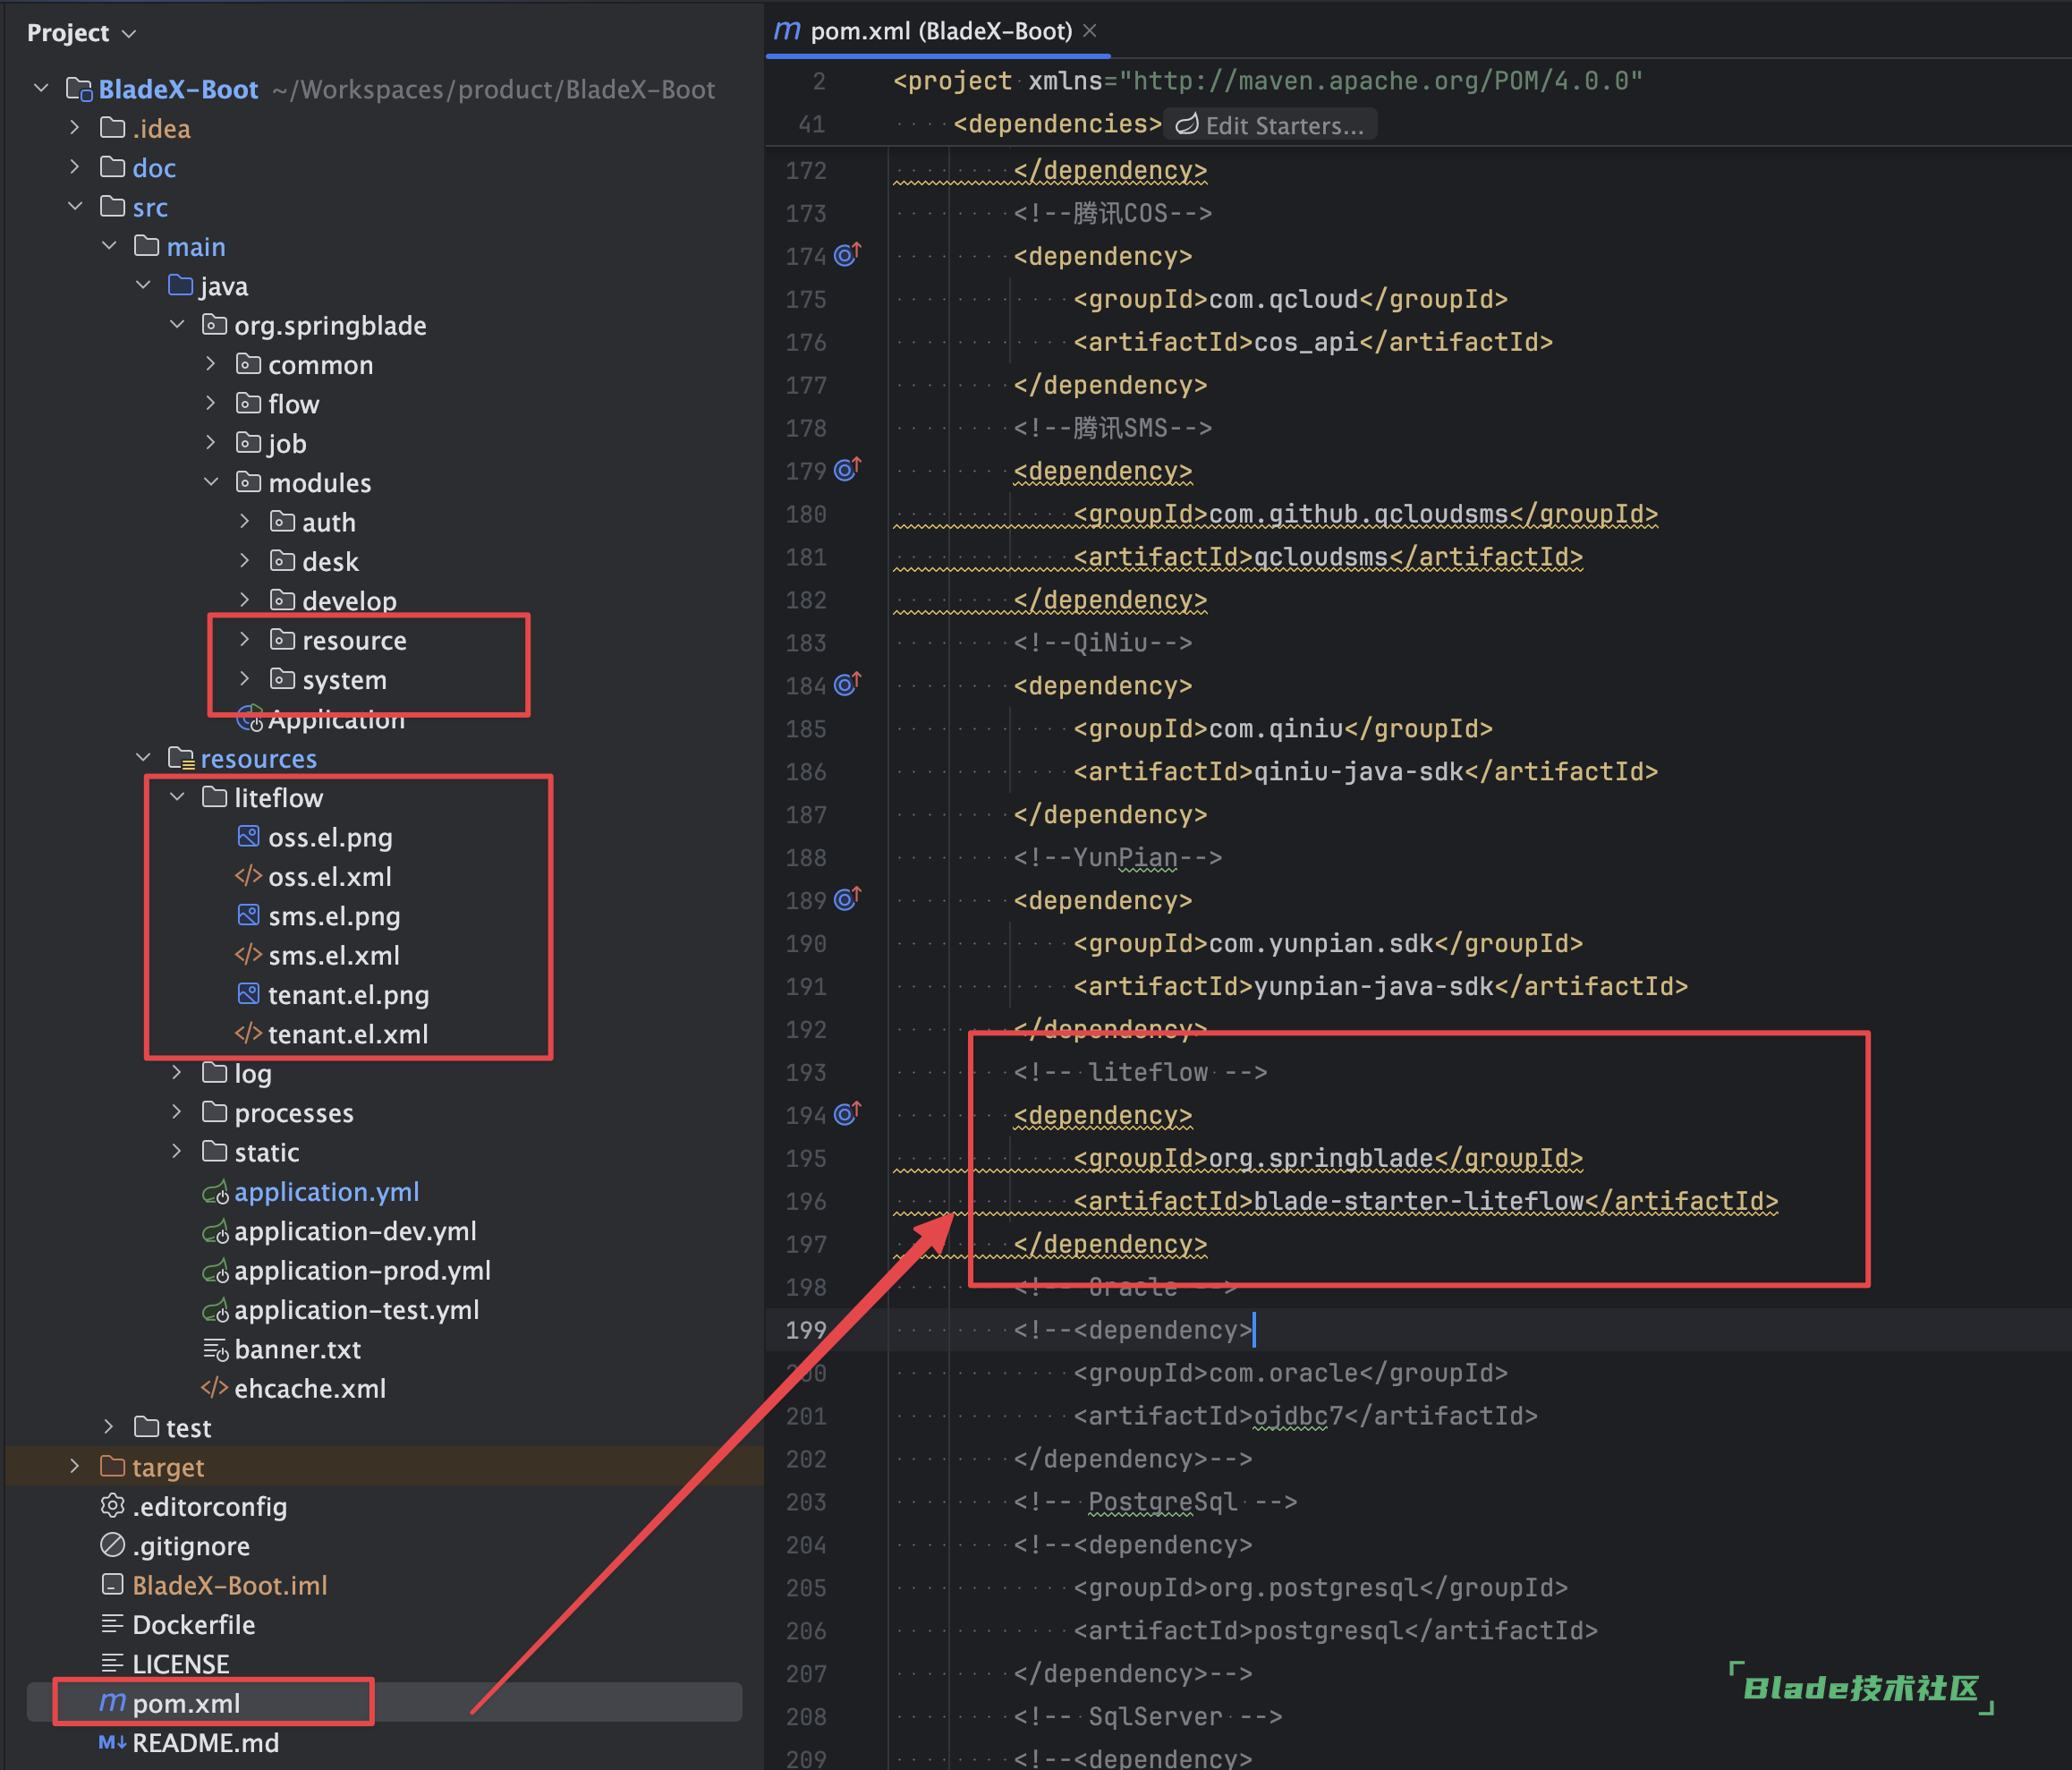
Task: Click gutter dependency icon on line 189
Action: pyautogui.click(x=847, y=900)
